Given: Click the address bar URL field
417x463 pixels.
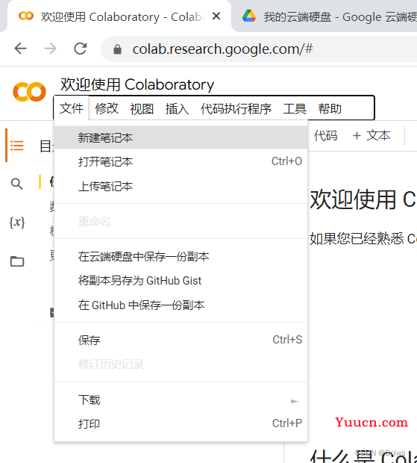Looking at the screenshot, I should [260, 49].
